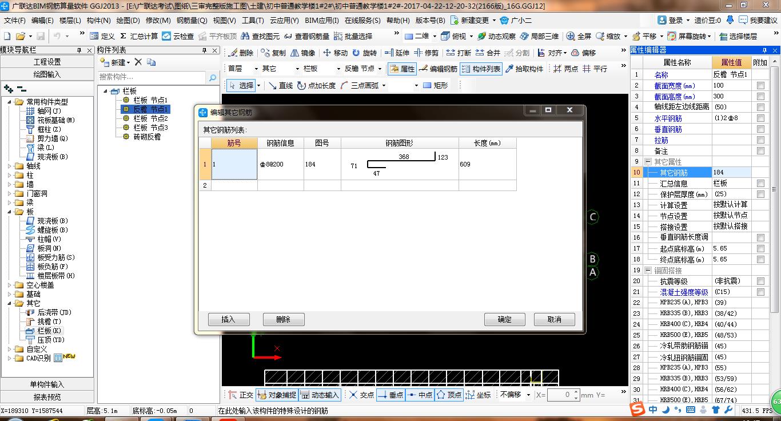781x421 pixels.
Task: Toggle the 属性 properties panel button
Action: (x=403, y=69)
